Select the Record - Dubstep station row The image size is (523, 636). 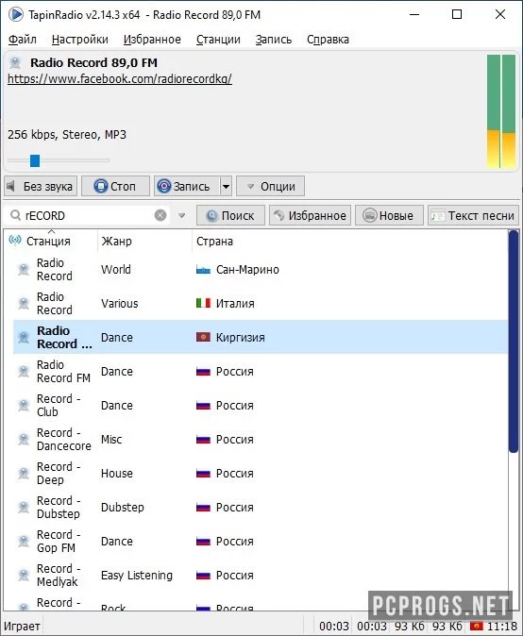[x=261, y=507]
